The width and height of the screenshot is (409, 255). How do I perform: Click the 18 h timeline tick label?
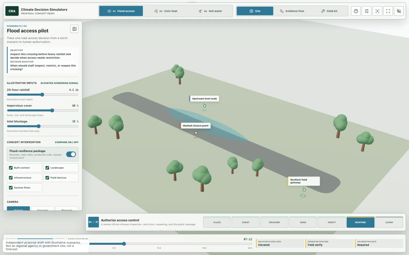[204, 248]
